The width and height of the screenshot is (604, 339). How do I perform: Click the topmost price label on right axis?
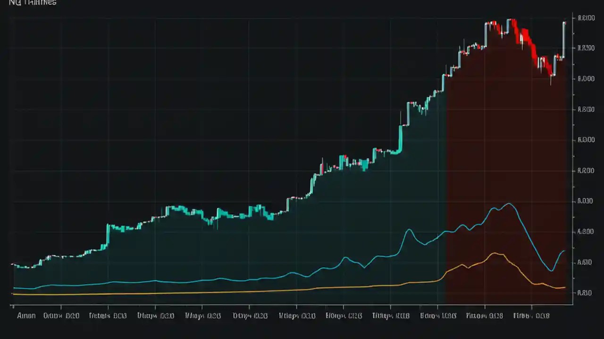pyautogui.click(x=586, y=17)
